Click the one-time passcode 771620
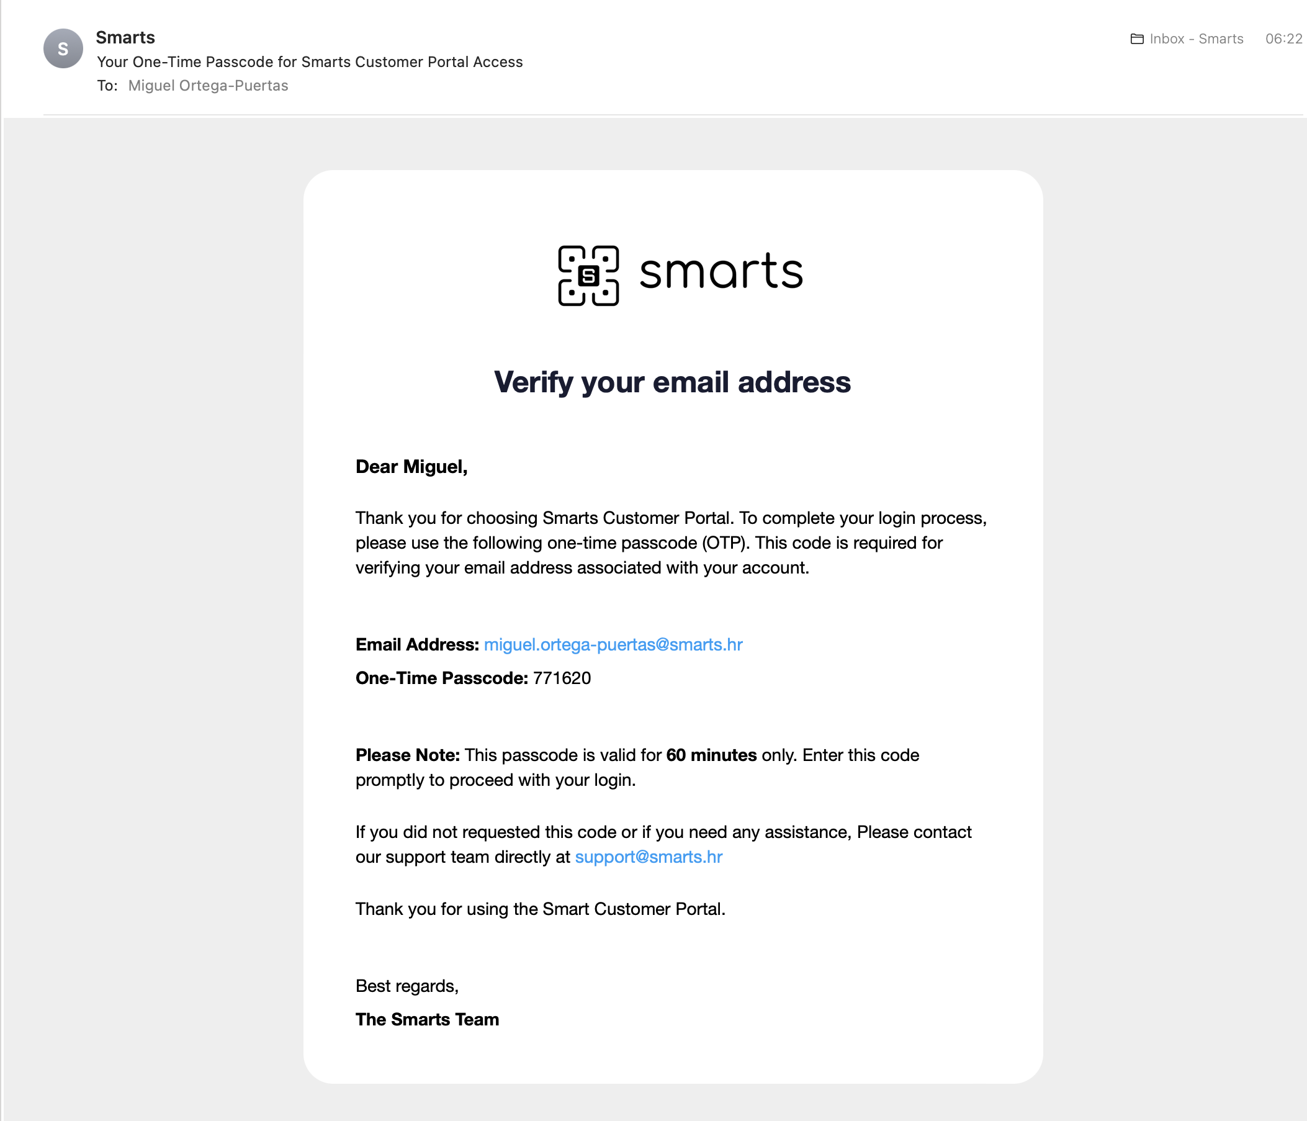The width and height of the screenshot is (1307, 1121). click(x=562, y=678)
